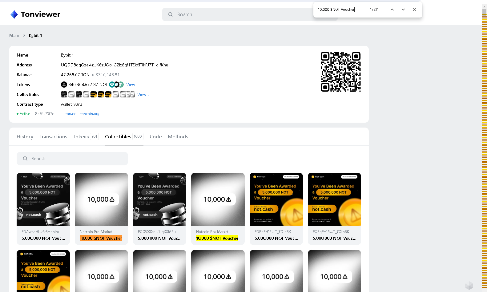Click the raw address 0:c3f...73f7c
487x292 pixels.
tap(44, 114)
